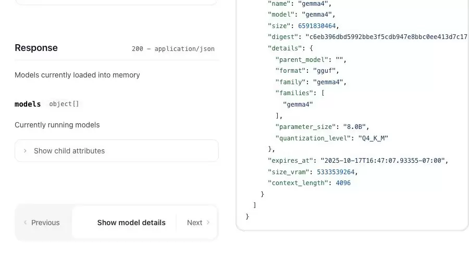Click the Response heading
469x260 pixels.
36,48
